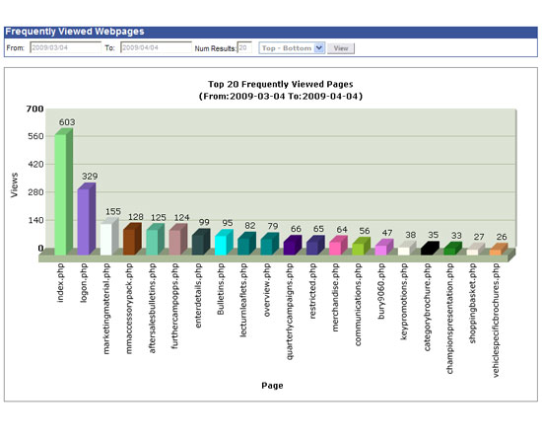Select the green index.php bar
Viewport: 542px width, 440px height.
[64, 191]
